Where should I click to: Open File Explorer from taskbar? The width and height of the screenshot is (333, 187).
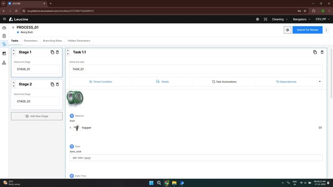click(174, 183)
